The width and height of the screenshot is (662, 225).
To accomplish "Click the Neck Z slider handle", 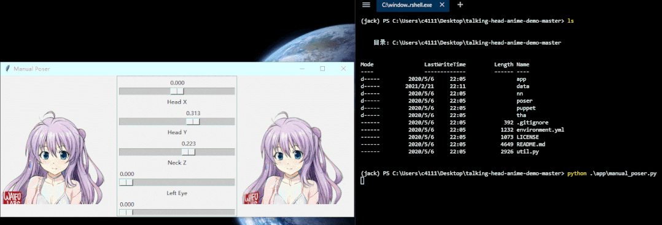I will tap(189, 151).
